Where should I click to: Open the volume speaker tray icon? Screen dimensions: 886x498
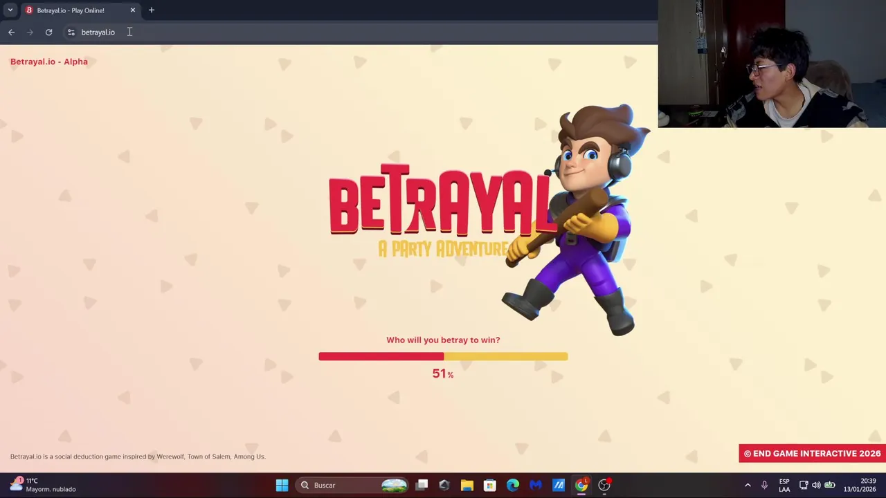[x=816, y=485]
